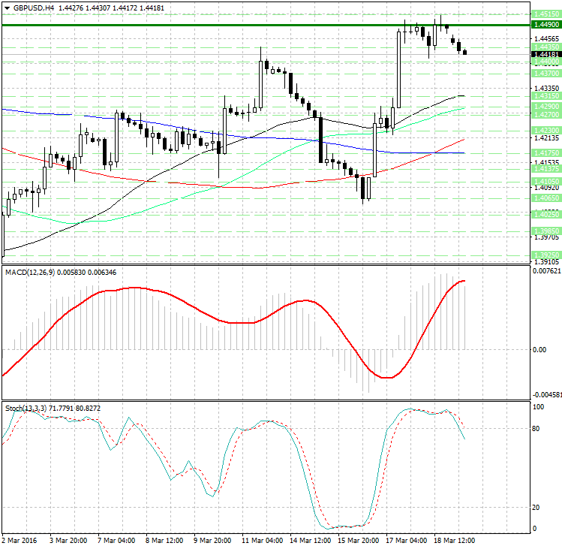Click the 17 Mar 04:00 time label
Image resolution: width=562 pixels, height=549 pixels.
pyautogui.click(x=407, y=541)
